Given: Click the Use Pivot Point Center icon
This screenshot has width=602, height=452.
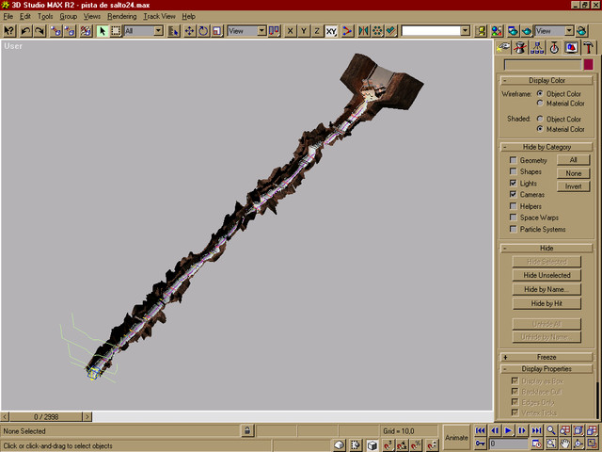Looking at the screenshot, I should (274, 31).
